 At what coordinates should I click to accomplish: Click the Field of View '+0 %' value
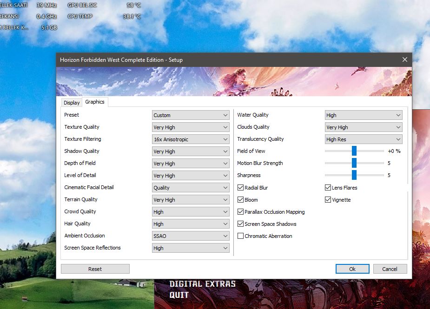pos(394,151)
